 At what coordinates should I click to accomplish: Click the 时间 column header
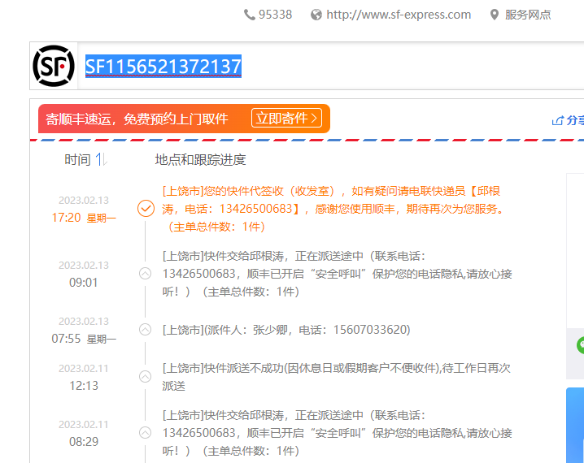coord(77,159)
